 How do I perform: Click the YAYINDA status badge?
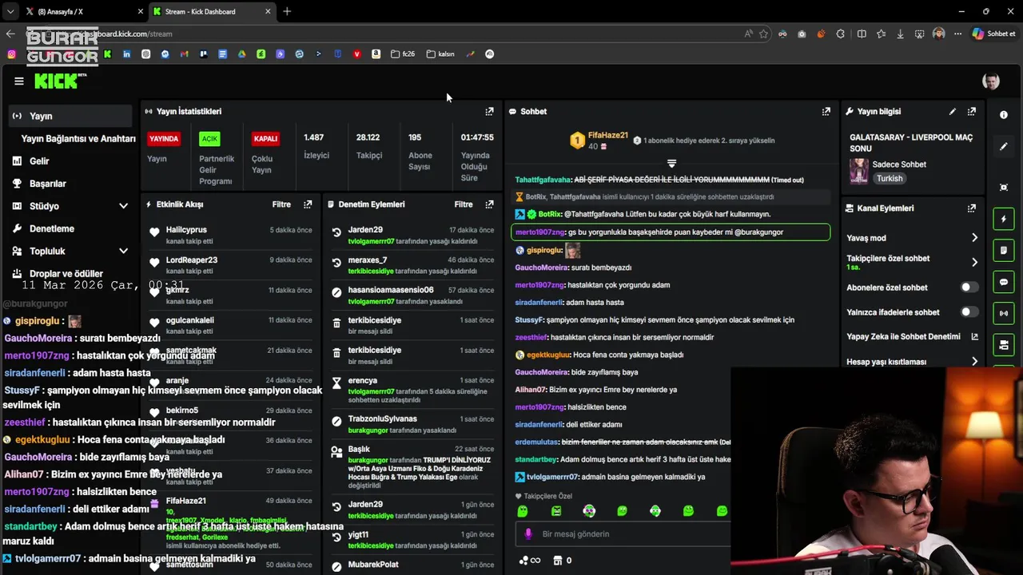164,138
